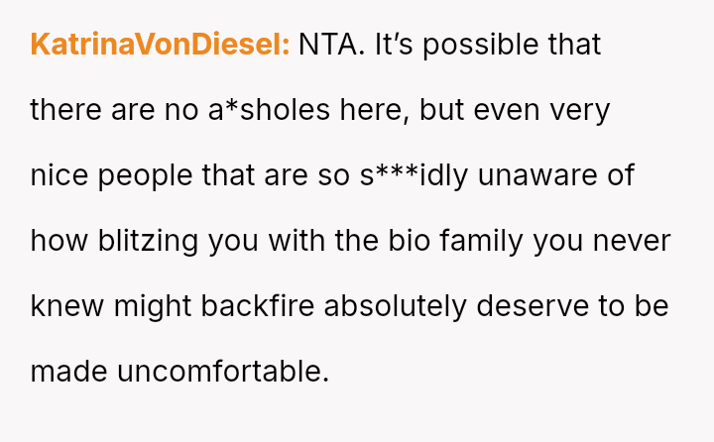Screen dimensions: 714x442
Task: Click the word "knew" in the comment
Action: coord(61,306)
